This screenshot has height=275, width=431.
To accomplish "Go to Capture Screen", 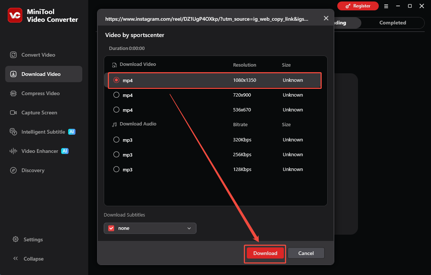I will pyautogui.click(x=44, y=113).
